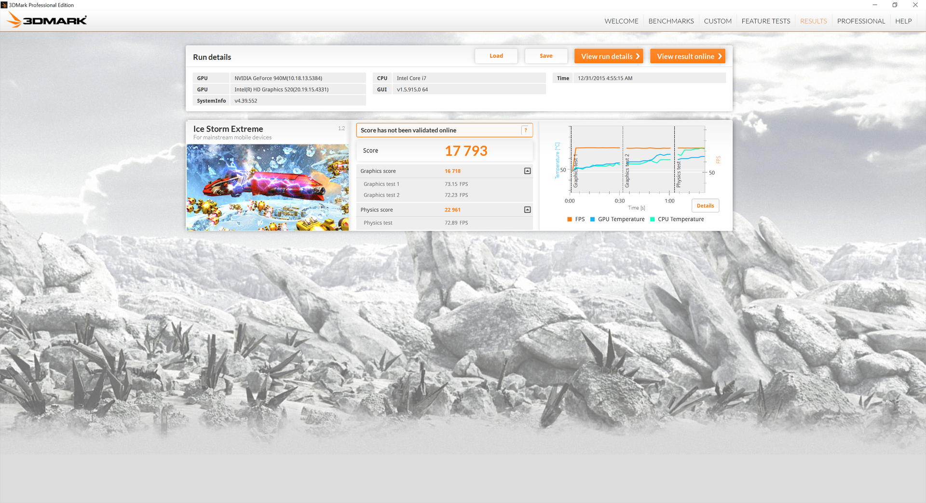
Task: Minimize the 3DMark window
Action: [874, 5]
